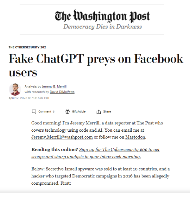Click Jeremy Merrill's author photo
Viewport: 190px width, 221px height.
coord(15,89)
